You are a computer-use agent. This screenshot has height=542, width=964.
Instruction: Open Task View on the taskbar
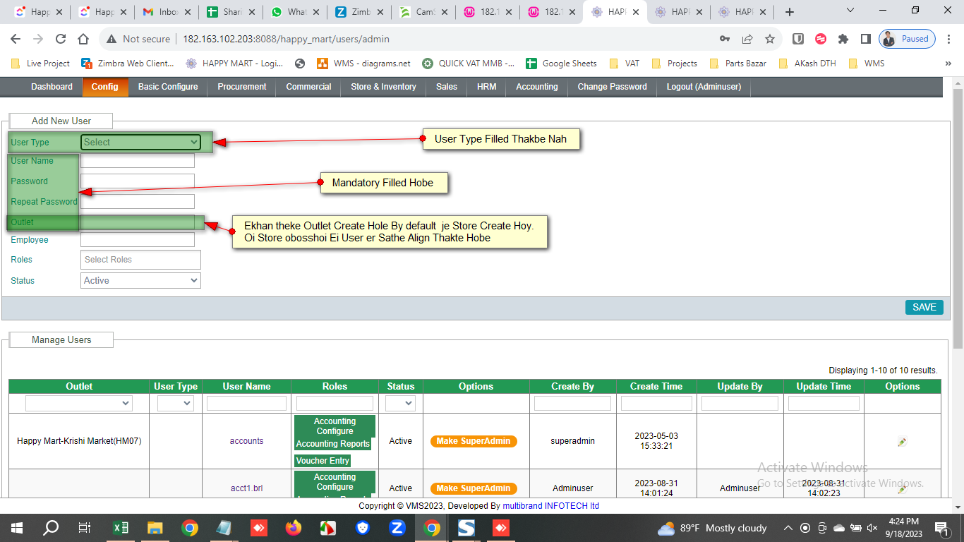[84, 528]
